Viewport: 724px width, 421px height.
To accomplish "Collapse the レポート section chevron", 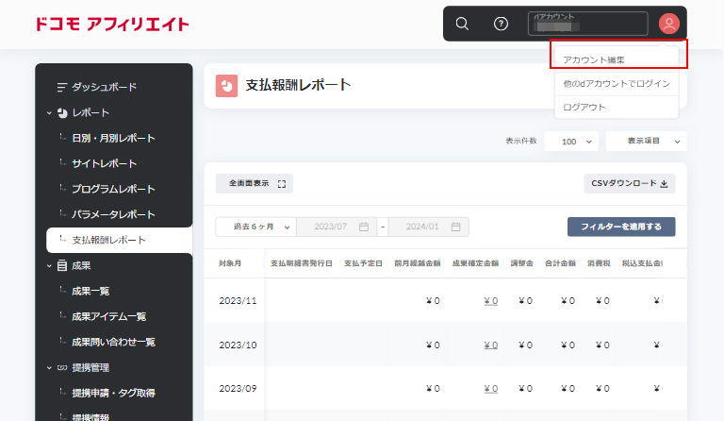I will pos(49,112).
